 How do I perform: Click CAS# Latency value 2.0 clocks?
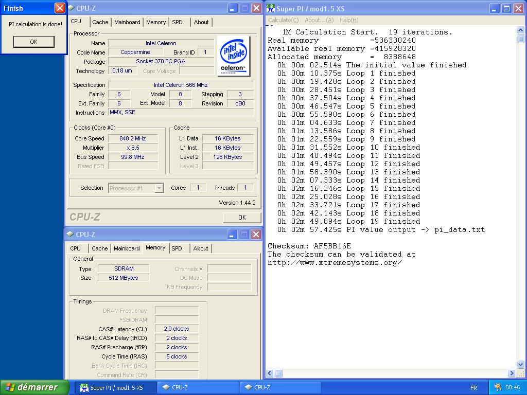pyautogui.click(x=177, y=329)
